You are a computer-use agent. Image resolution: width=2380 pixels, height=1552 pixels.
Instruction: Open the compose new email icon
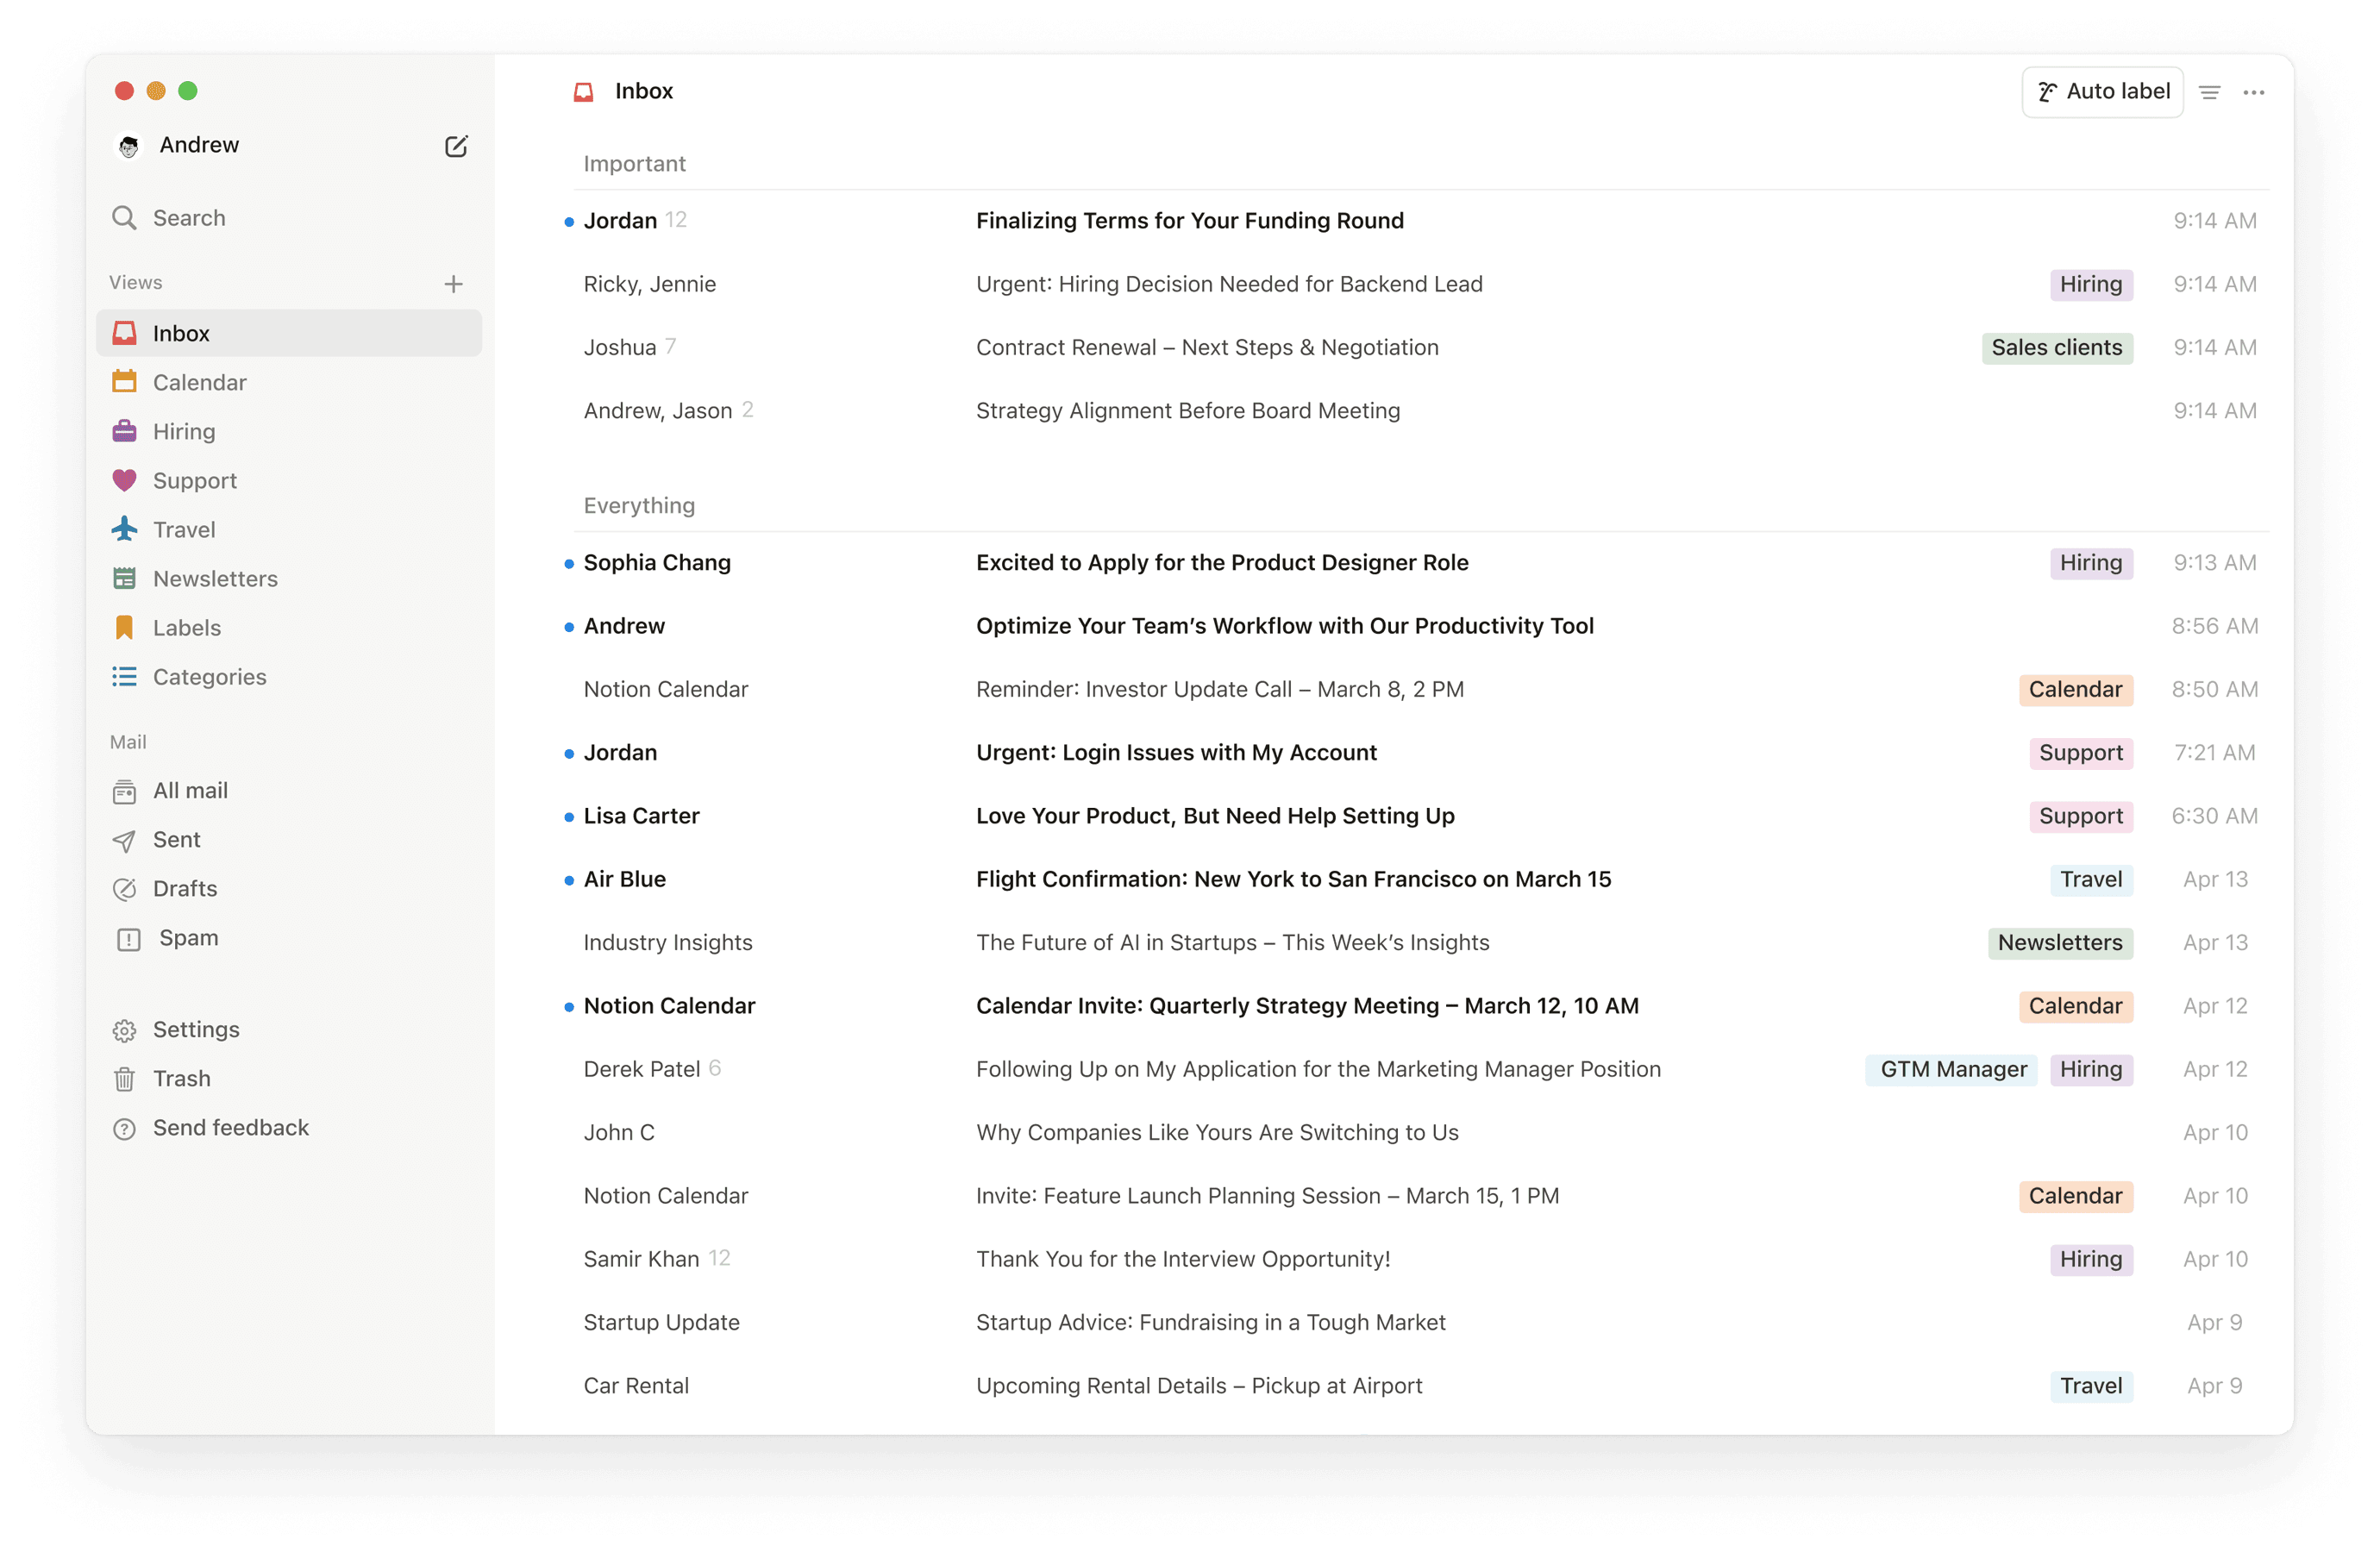tap(457, 145)
